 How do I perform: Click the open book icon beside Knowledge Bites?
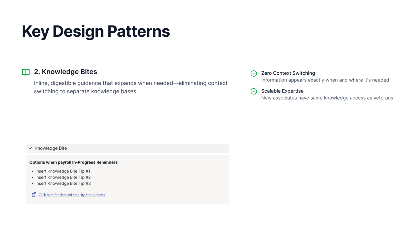(x=26, y=72)
